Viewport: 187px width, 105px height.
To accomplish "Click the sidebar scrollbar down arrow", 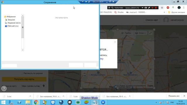I will coord(23,50).
